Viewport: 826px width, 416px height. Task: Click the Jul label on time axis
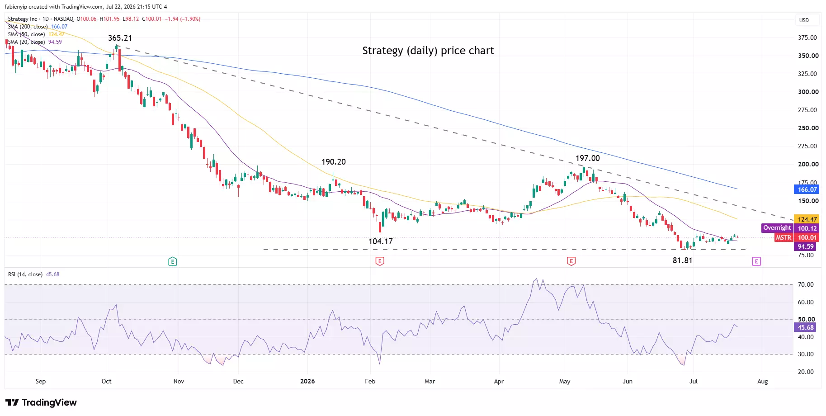(693, 381)
